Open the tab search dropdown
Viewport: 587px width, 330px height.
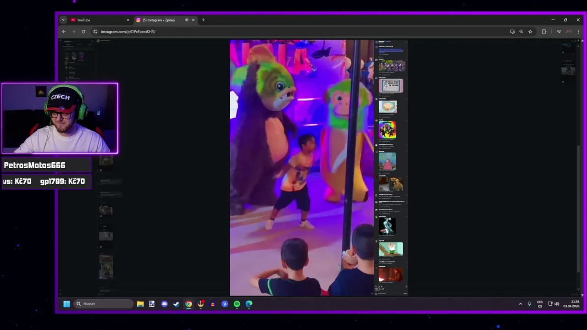click(63, 20)
